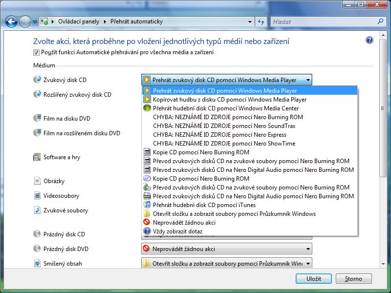Click folder icon beside 'Otevřít složku' in open list
Image resolution: width=391 pixels, height=293 pixels.
point(147,214)
